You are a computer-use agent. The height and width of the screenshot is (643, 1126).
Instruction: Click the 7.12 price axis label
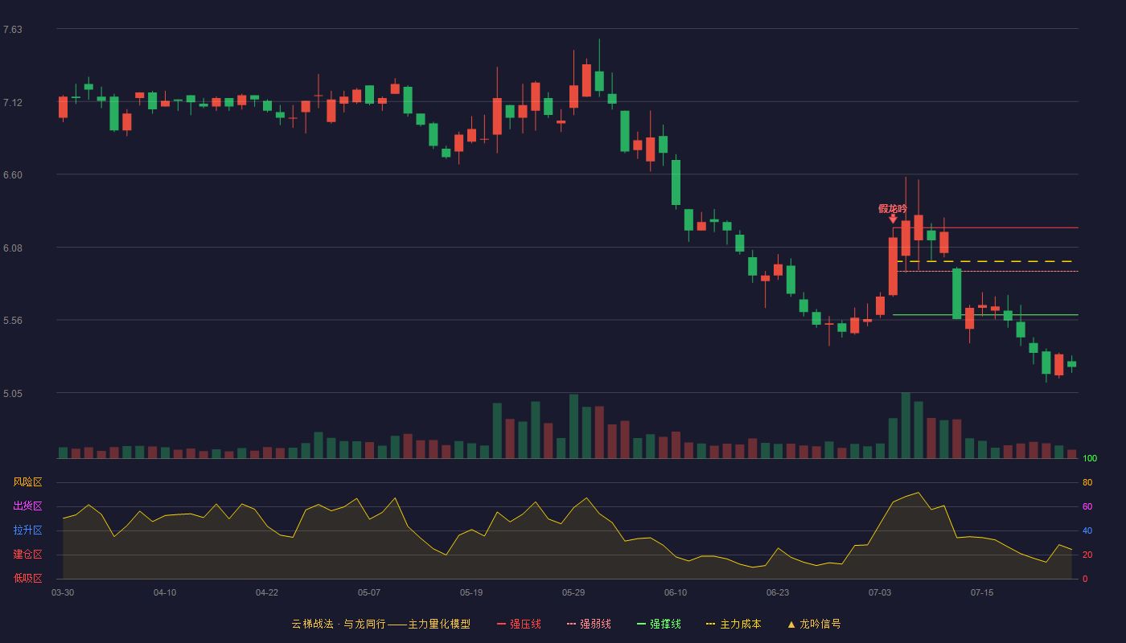pyautogui.click(x=13, y=103)
